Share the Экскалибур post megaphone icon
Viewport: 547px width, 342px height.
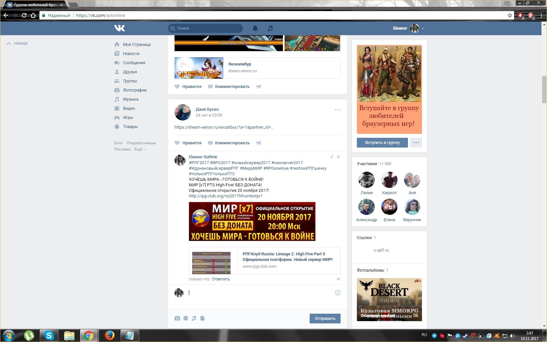pyautogui.click(x=259, y=87)
